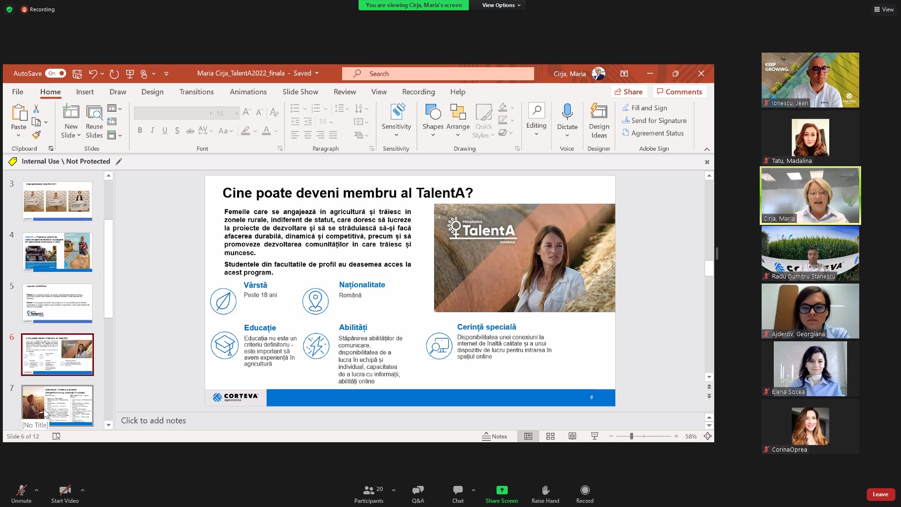The image size is (901, 507).
Task: Open Customize Quick Access Toolbar dropdown
Action: (166, 74)
